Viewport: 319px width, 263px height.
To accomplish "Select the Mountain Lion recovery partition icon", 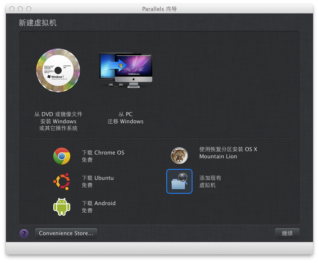I will [x=179, y=156].
